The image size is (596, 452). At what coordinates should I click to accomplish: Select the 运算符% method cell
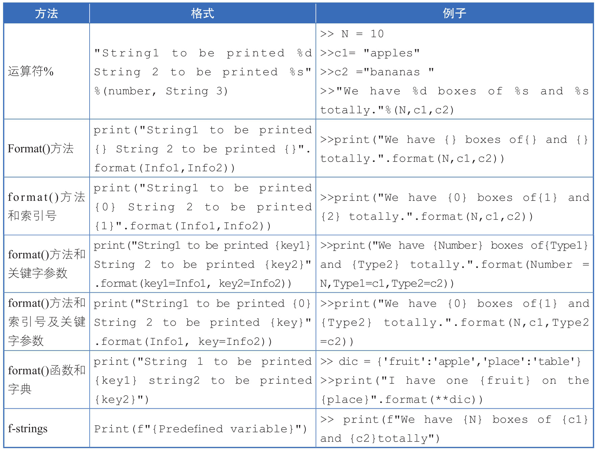[x=47, y=71]
